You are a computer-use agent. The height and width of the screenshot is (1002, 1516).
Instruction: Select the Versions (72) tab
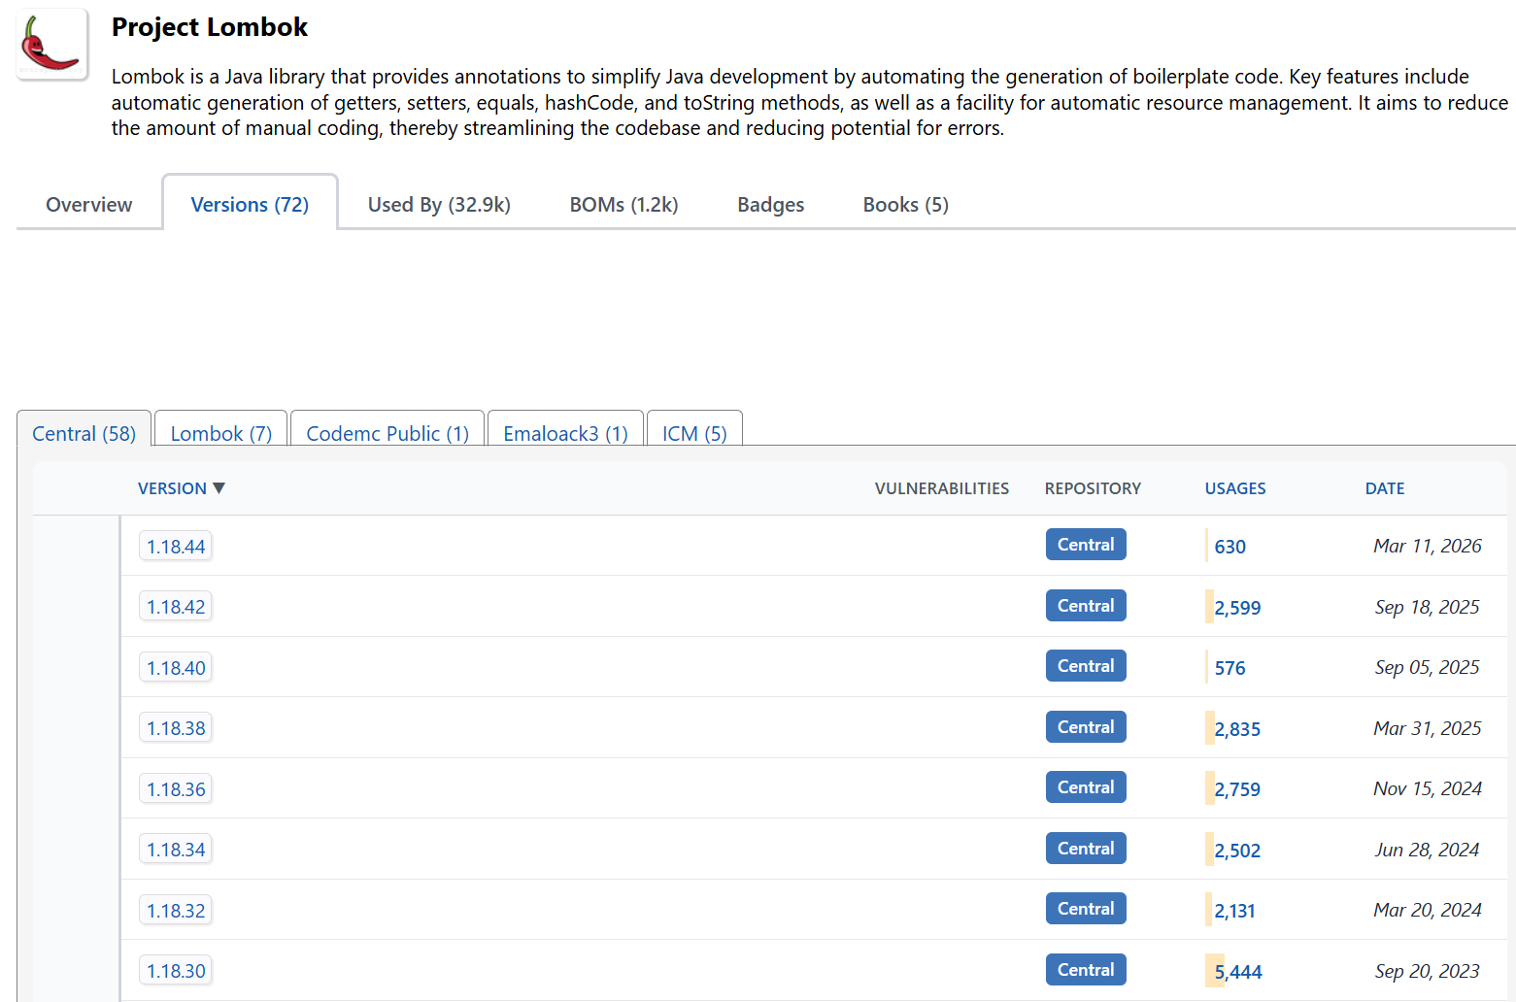click(250, 205)
